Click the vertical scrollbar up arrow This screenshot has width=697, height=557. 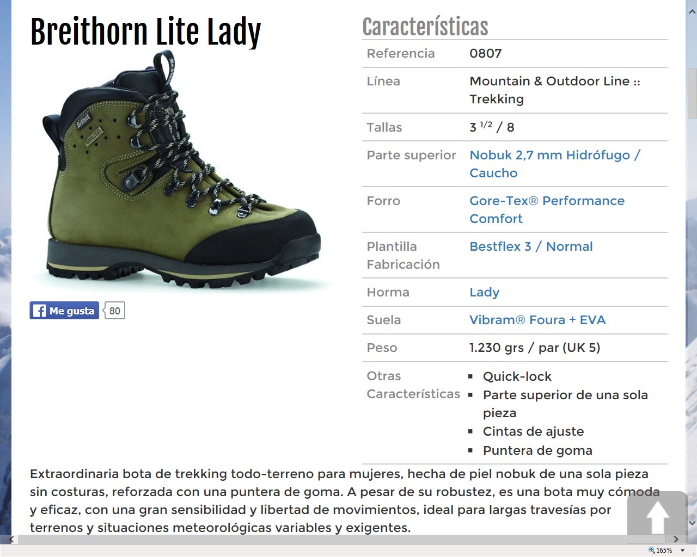(692, 11)
